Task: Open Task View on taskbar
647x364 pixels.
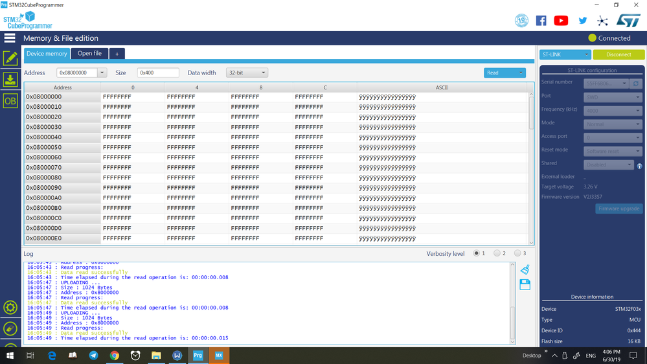Action: tap(30, 356)
